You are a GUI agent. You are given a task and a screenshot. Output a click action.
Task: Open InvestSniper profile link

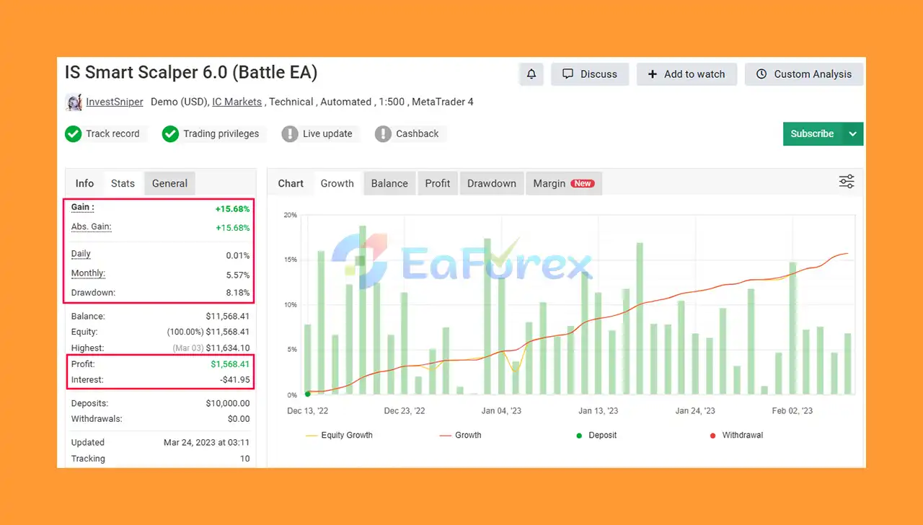pyautogui.click(x=115, y=102)
